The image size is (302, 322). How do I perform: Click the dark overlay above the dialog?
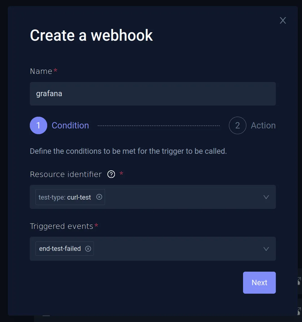(x=150, y=4)
